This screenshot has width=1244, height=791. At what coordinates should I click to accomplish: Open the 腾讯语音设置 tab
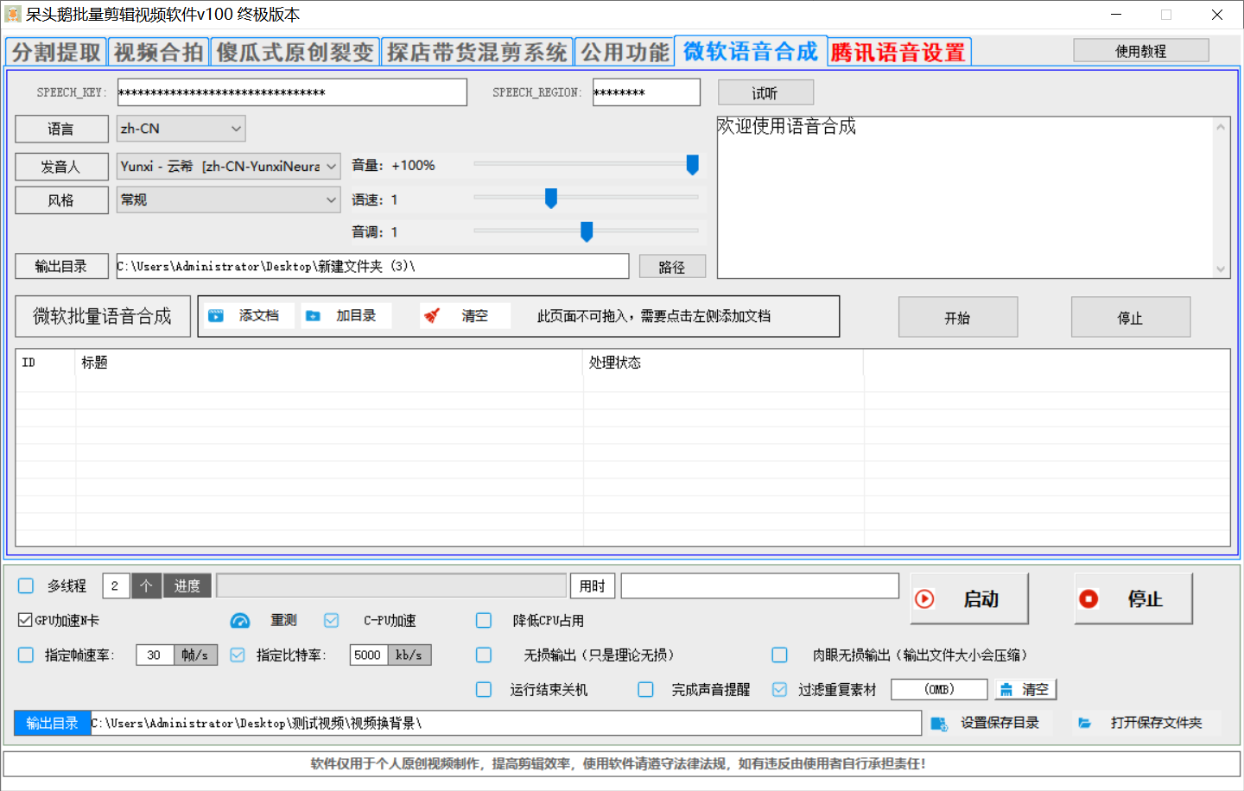click(899, 52)
